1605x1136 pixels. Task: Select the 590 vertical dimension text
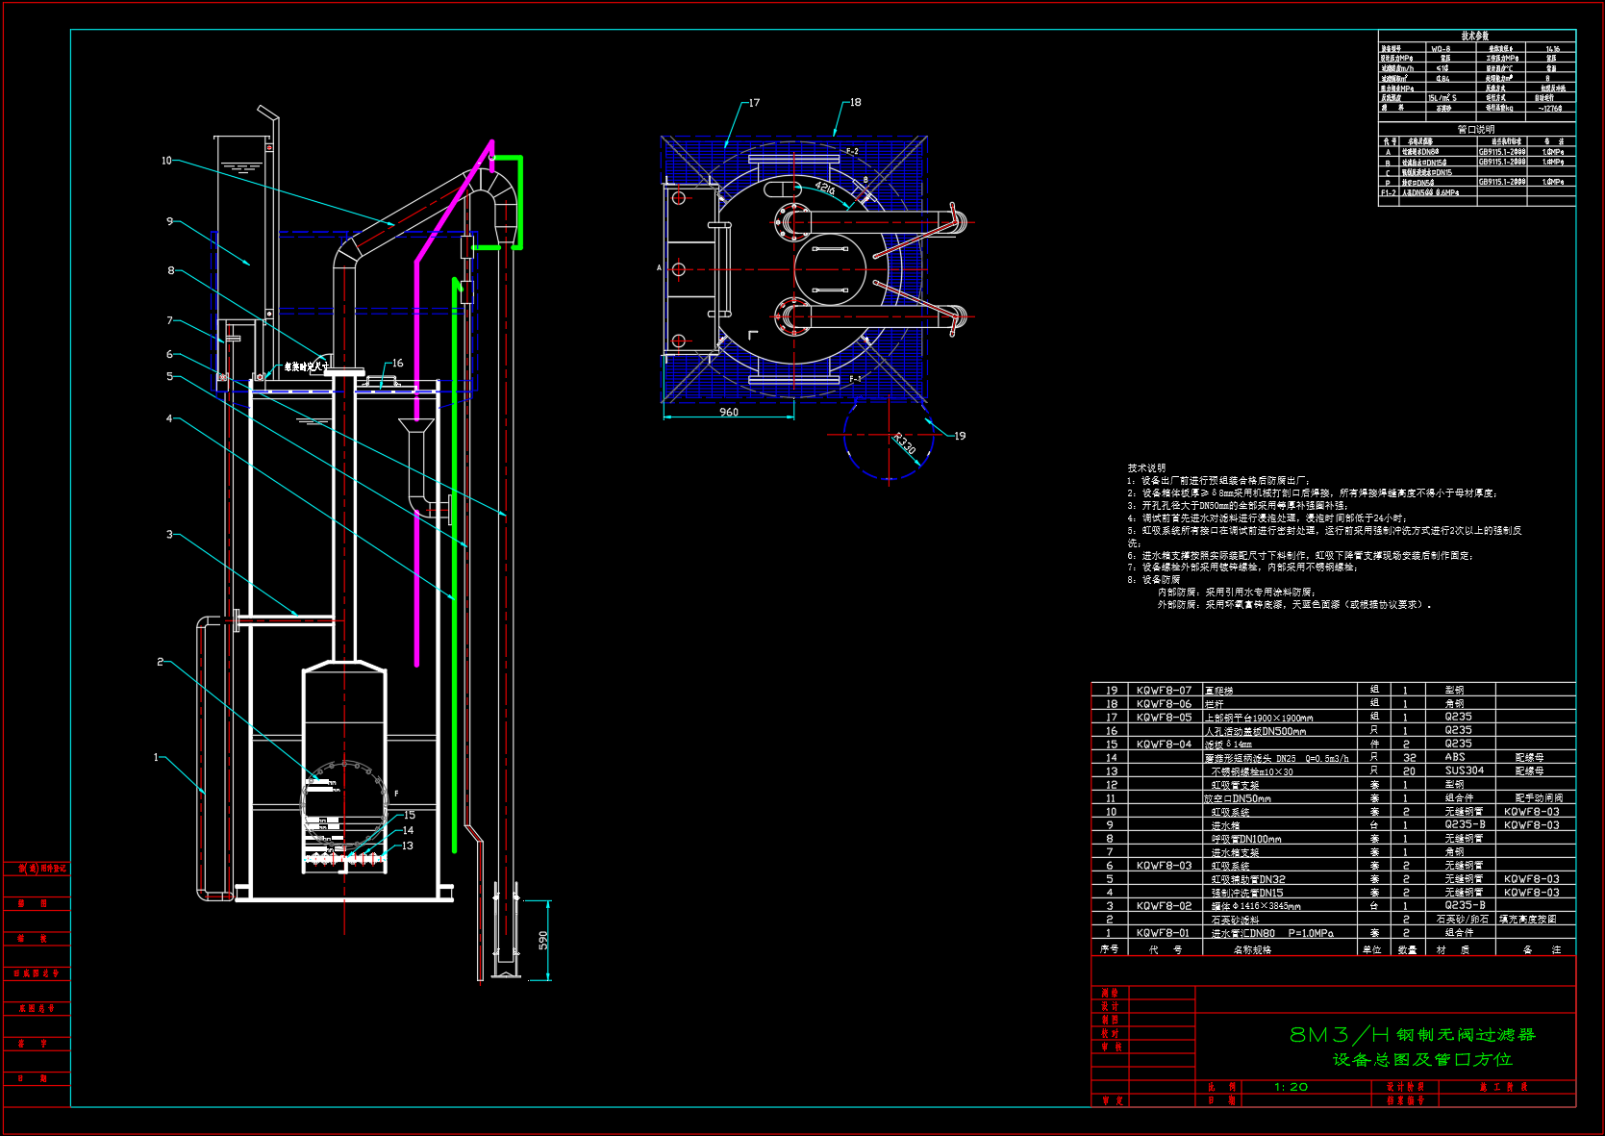pos(543,940)
